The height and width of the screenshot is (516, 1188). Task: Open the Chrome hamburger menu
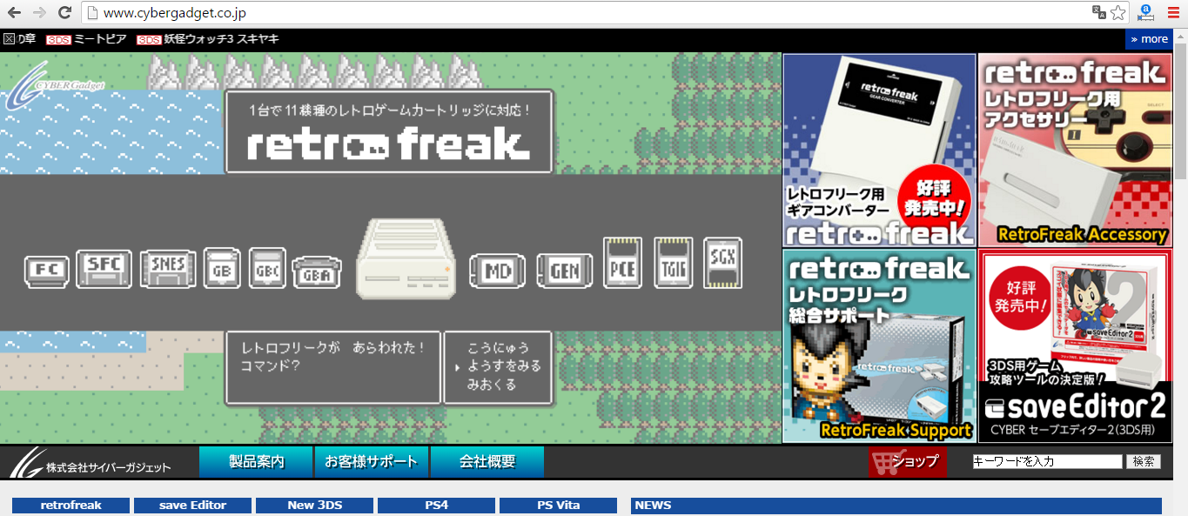(1173, 13)
